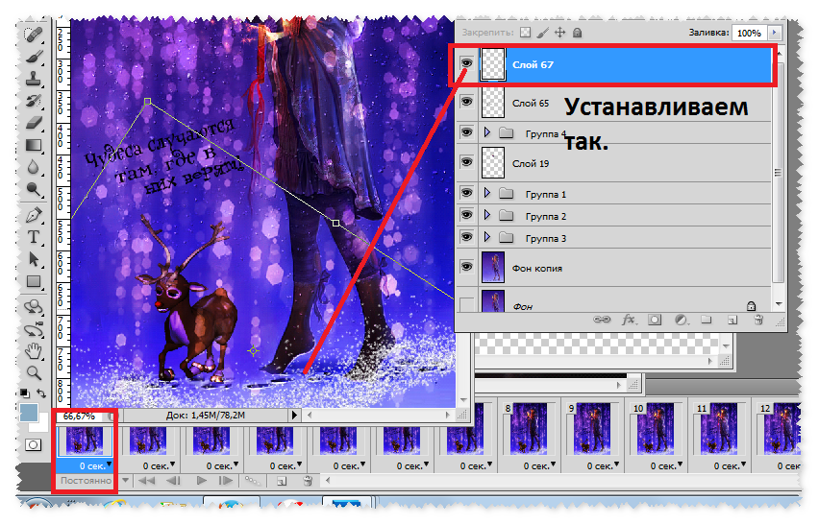Hide the Фон копия layer
819x524 pixels.
(x=466, y=267)
